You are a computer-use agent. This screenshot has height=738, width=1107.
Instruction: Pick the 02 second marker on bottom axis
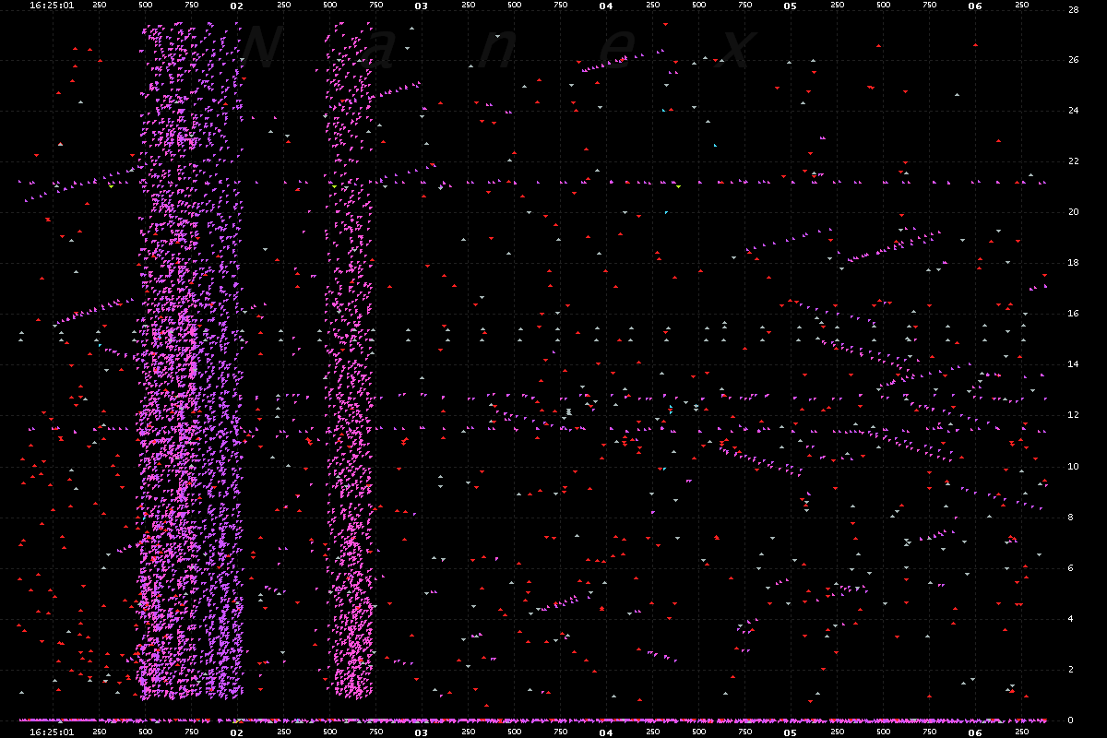coord(237,732)
